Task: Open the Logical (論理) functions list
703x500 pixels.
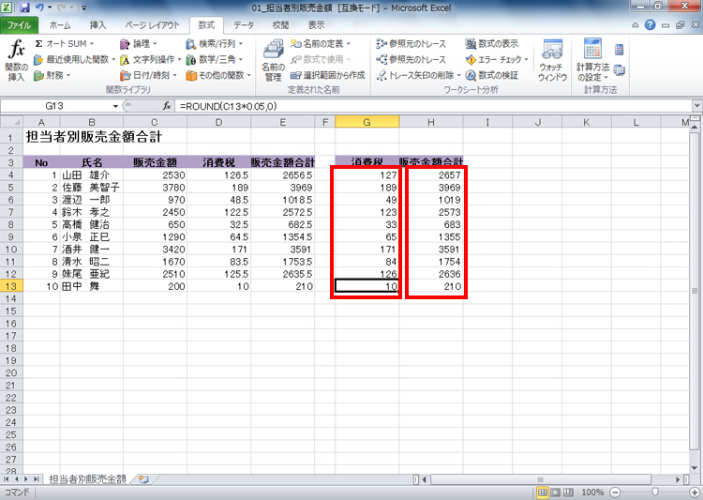Action: (x=139, y=43)
